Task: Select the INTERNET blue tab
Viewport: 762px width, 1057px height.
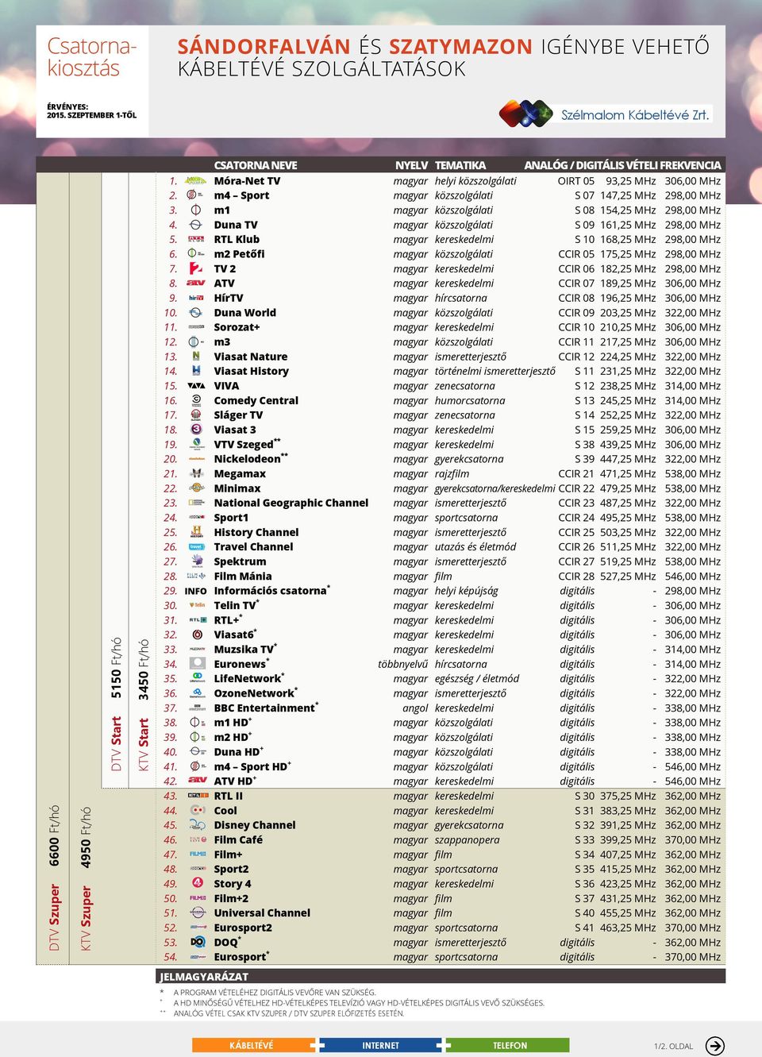Action: 381,1046
